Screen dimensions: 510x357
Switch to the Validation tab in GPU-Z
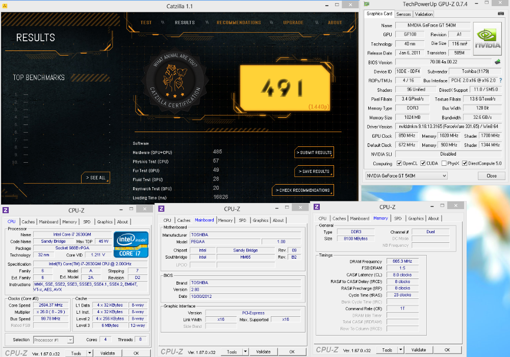click(423, 14)
